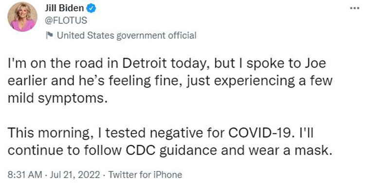This screenshot has width=365, height=186.
Task: Click the blue verified checkmark badge
Action: click(x=91, y=8)
